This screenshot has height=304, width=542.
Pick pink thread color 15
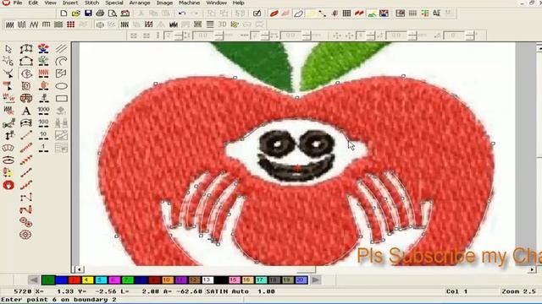pos(234,280)
